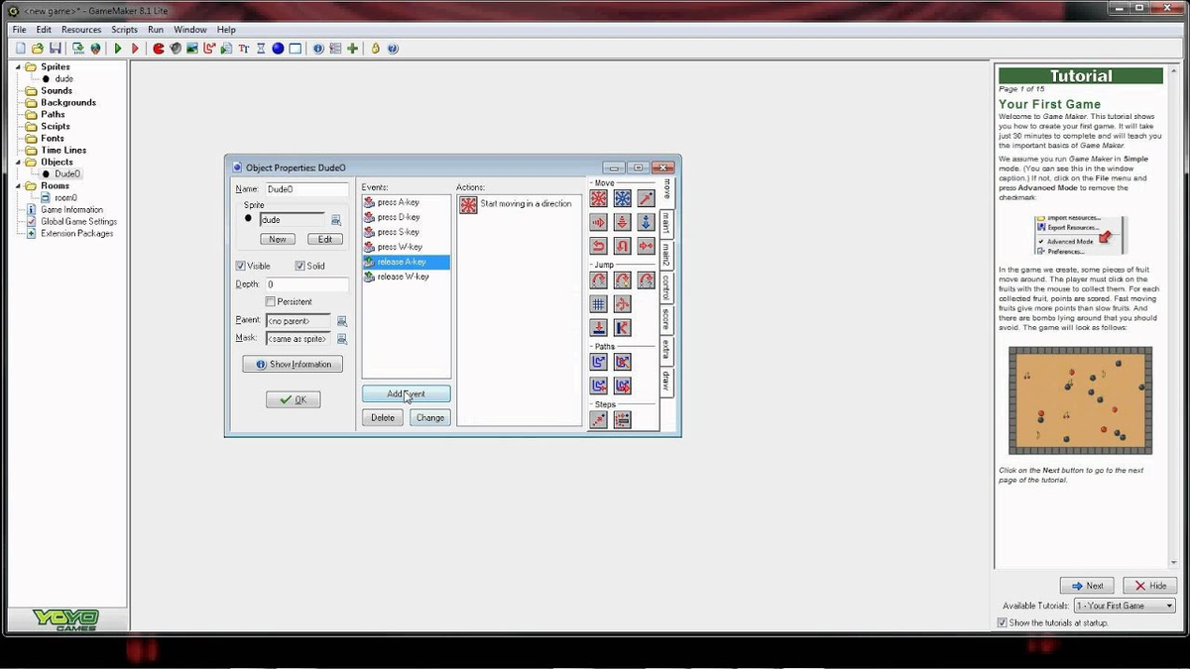Select the Create Font toolbar icon
The width and height of the screenshot is (1190, 669).
[244, 48]
